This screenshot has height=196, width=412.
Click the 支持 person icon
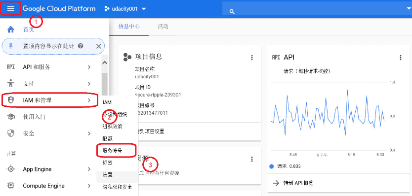11,84
